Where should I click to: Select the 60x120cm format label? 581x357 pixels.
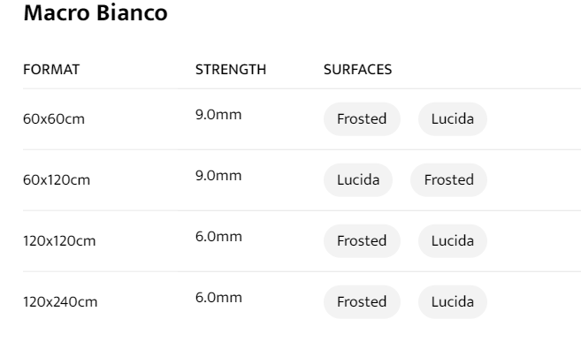[x=57, y=180]
